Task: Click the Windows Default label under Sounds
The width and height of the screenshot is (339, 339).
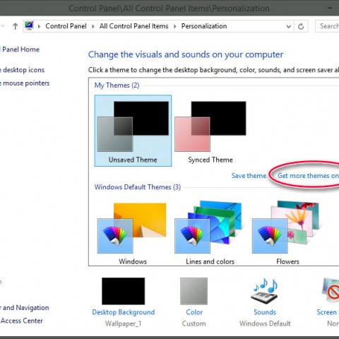Action: click(265, 323)
